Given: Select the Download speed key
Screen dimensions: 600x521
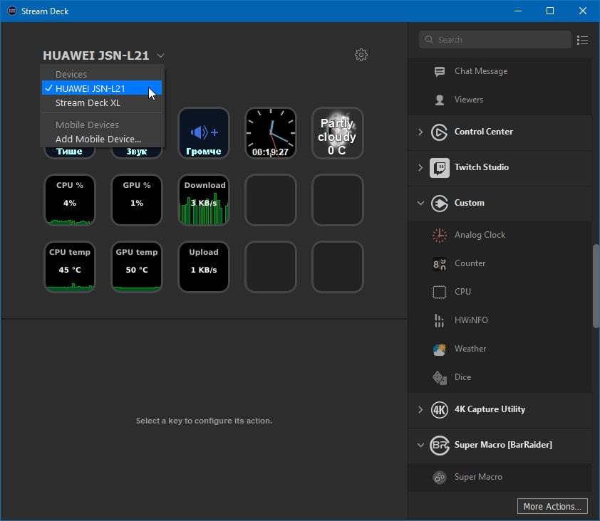Looking at the screenshot, I should 204,200.
